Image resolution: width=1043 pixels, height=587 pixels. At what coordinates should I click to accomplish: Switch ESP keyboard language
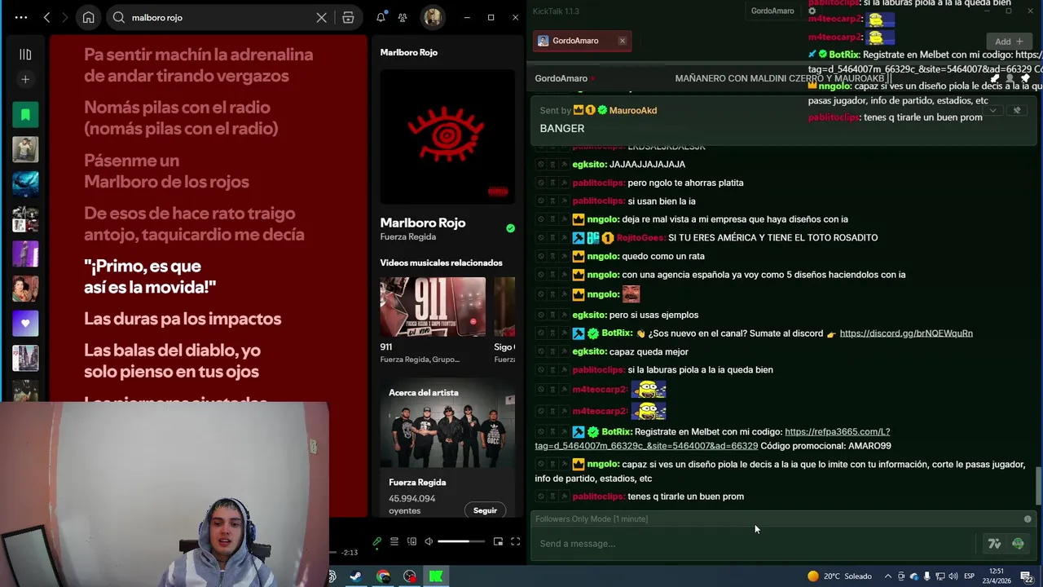point(969,576)
